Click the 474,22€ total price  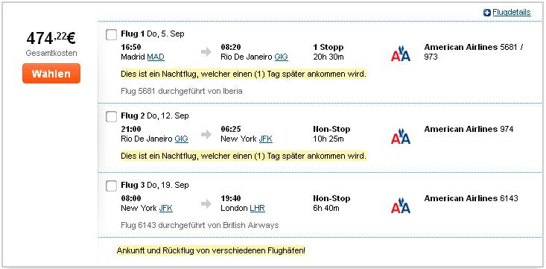(51, 38)
